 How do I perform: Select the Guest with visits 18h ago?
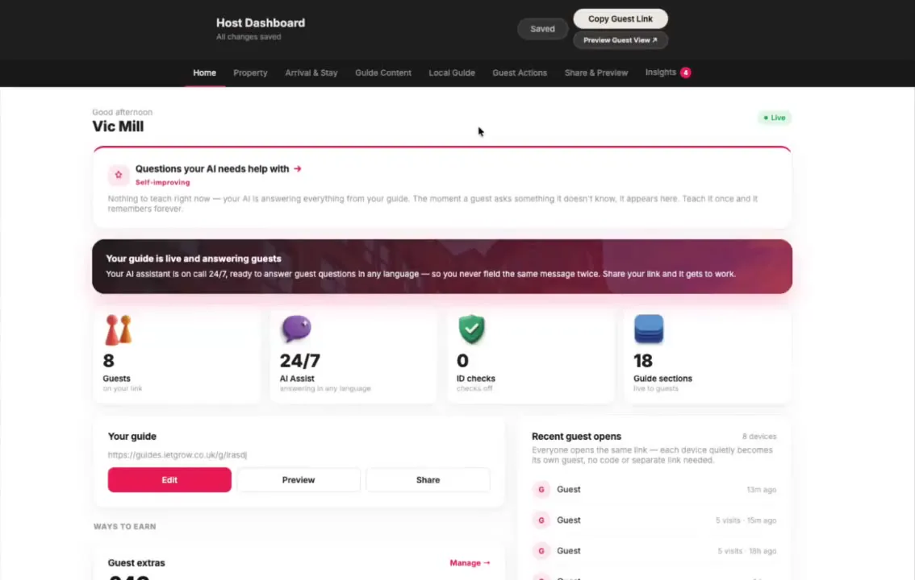tap(654, 551)
